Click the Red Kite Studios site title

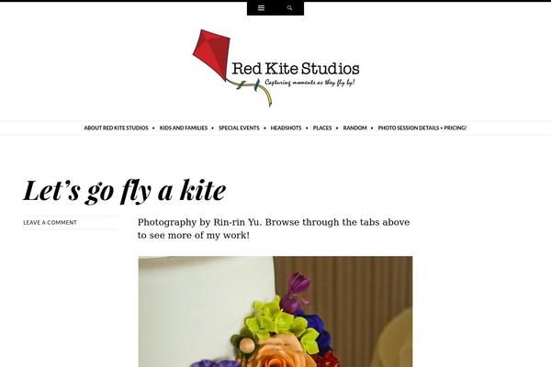[x=296, y=69]
